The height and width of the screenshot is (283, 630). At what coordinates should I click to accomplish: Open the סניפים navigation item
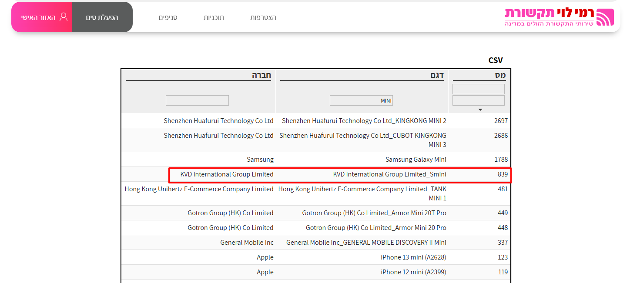click(x=168, y=17)
